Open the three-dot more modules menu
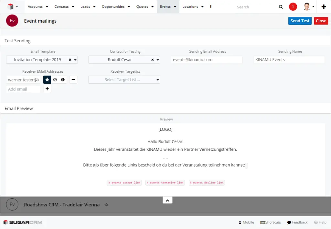This screenshot has height=229, width=331. click(x=211, y=7)
